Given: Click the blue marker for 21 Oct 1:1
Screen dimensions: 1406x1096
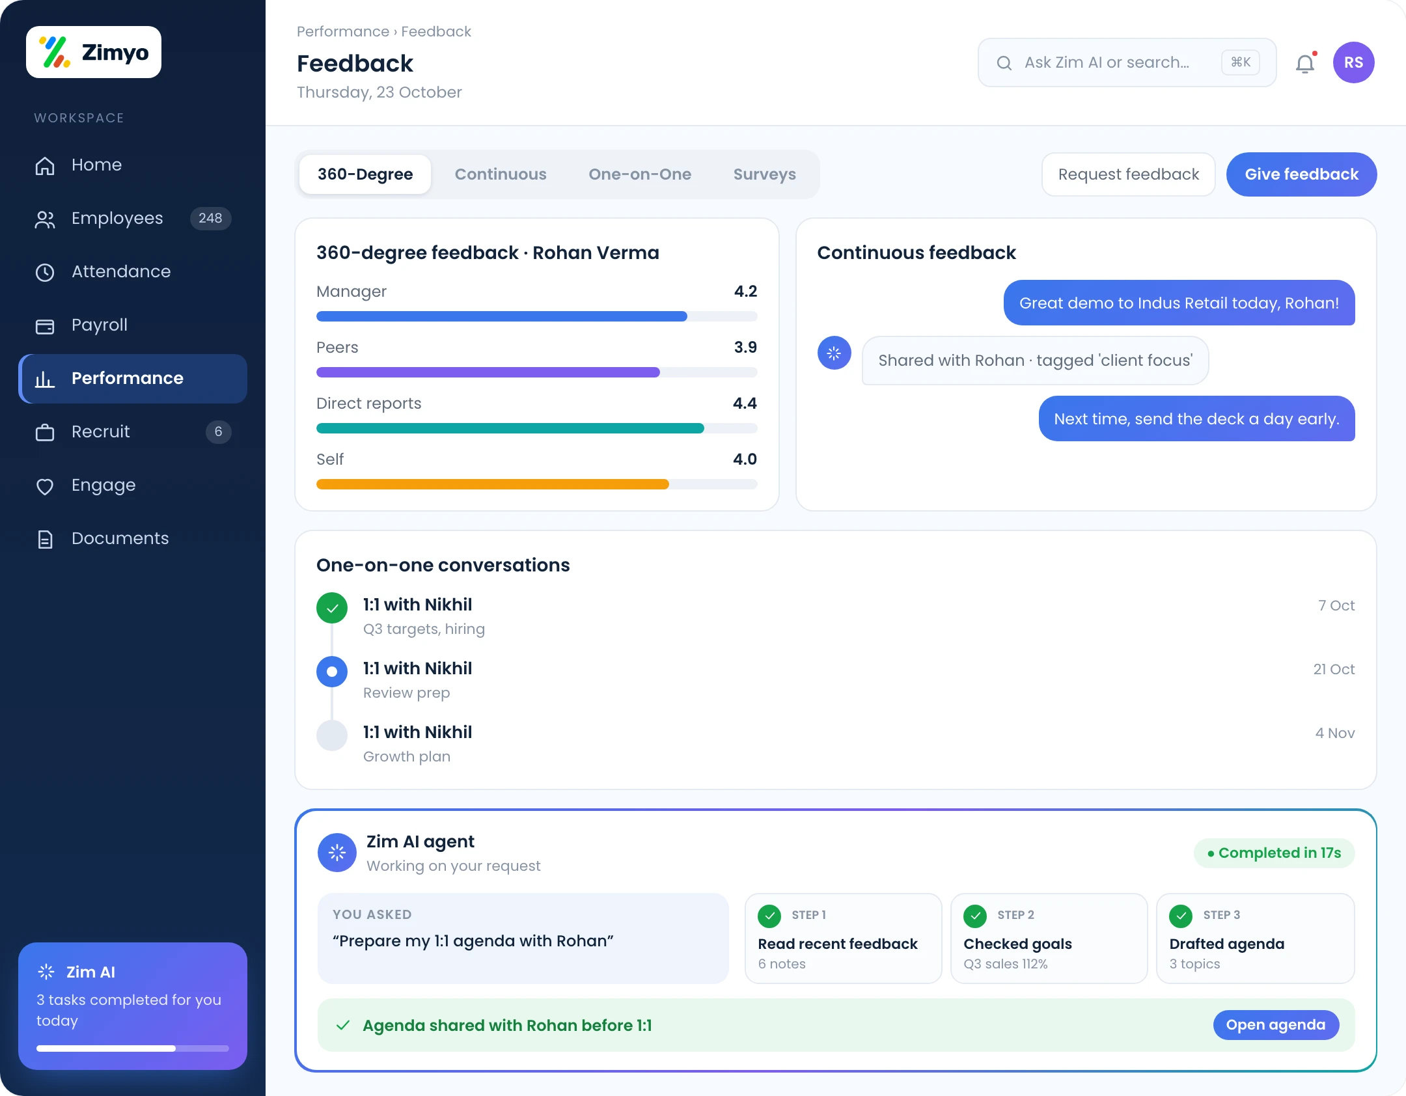Looking at the screenshot, I should click(332, 672).
